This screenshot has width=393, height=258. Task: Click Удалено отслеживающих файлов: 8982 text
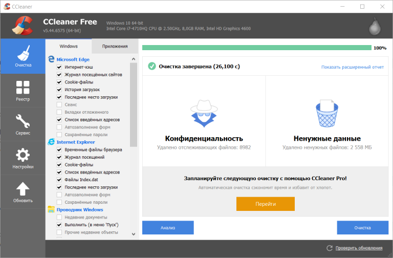click(204, 147)
